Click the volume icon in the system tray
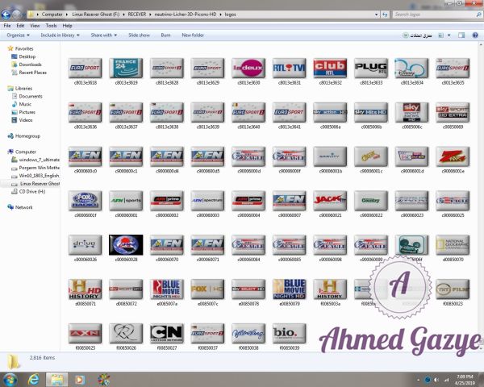The height and width of the screenshot is (387, 484). (x=436, y=380)
